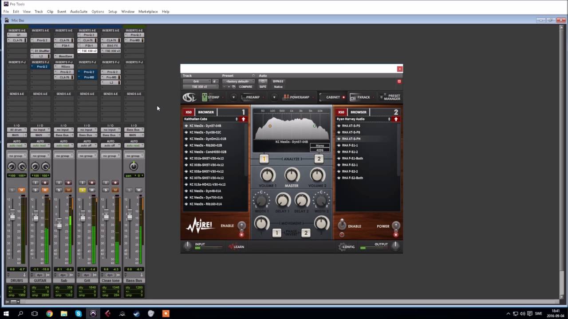568x319 pixels.
Task: Toggle automation SAFE on plugin
Action: click(x=263, y=87)
